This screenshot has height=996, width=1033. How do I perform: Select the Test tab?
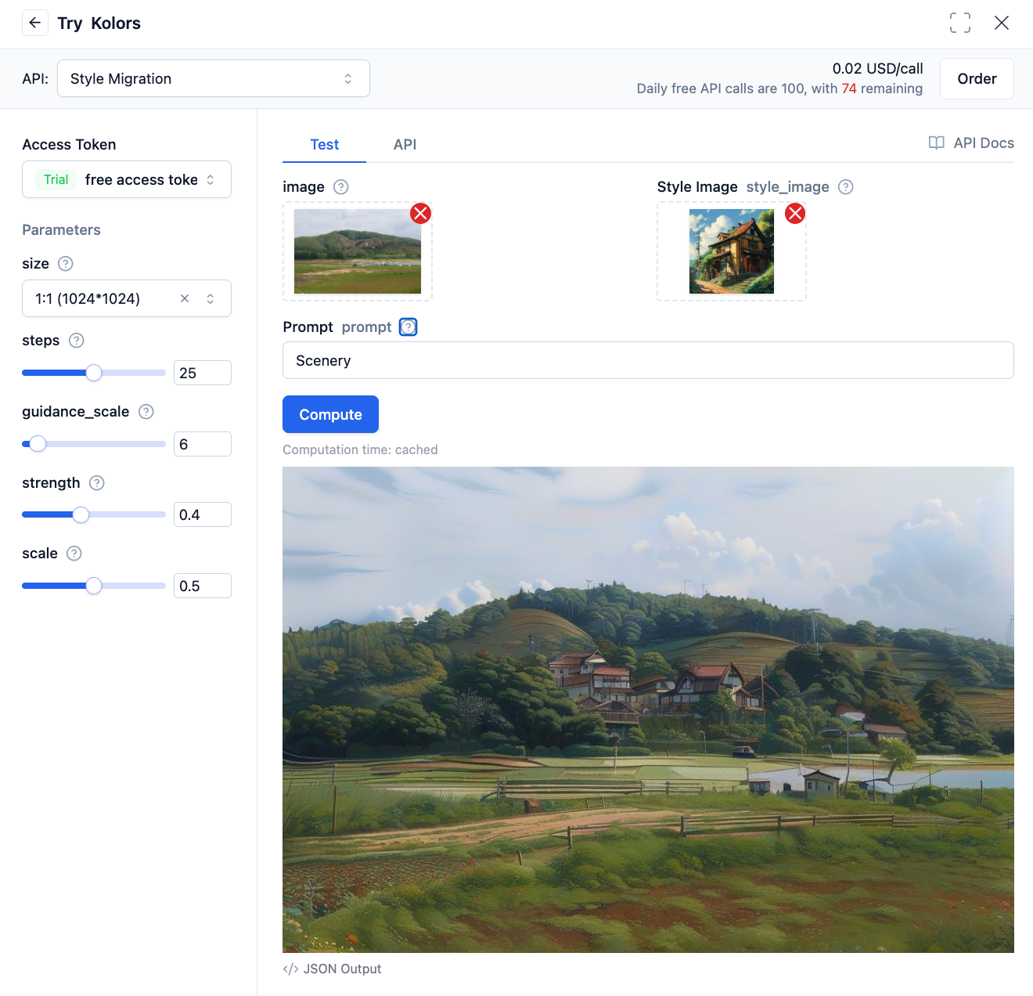coord(324,145)
